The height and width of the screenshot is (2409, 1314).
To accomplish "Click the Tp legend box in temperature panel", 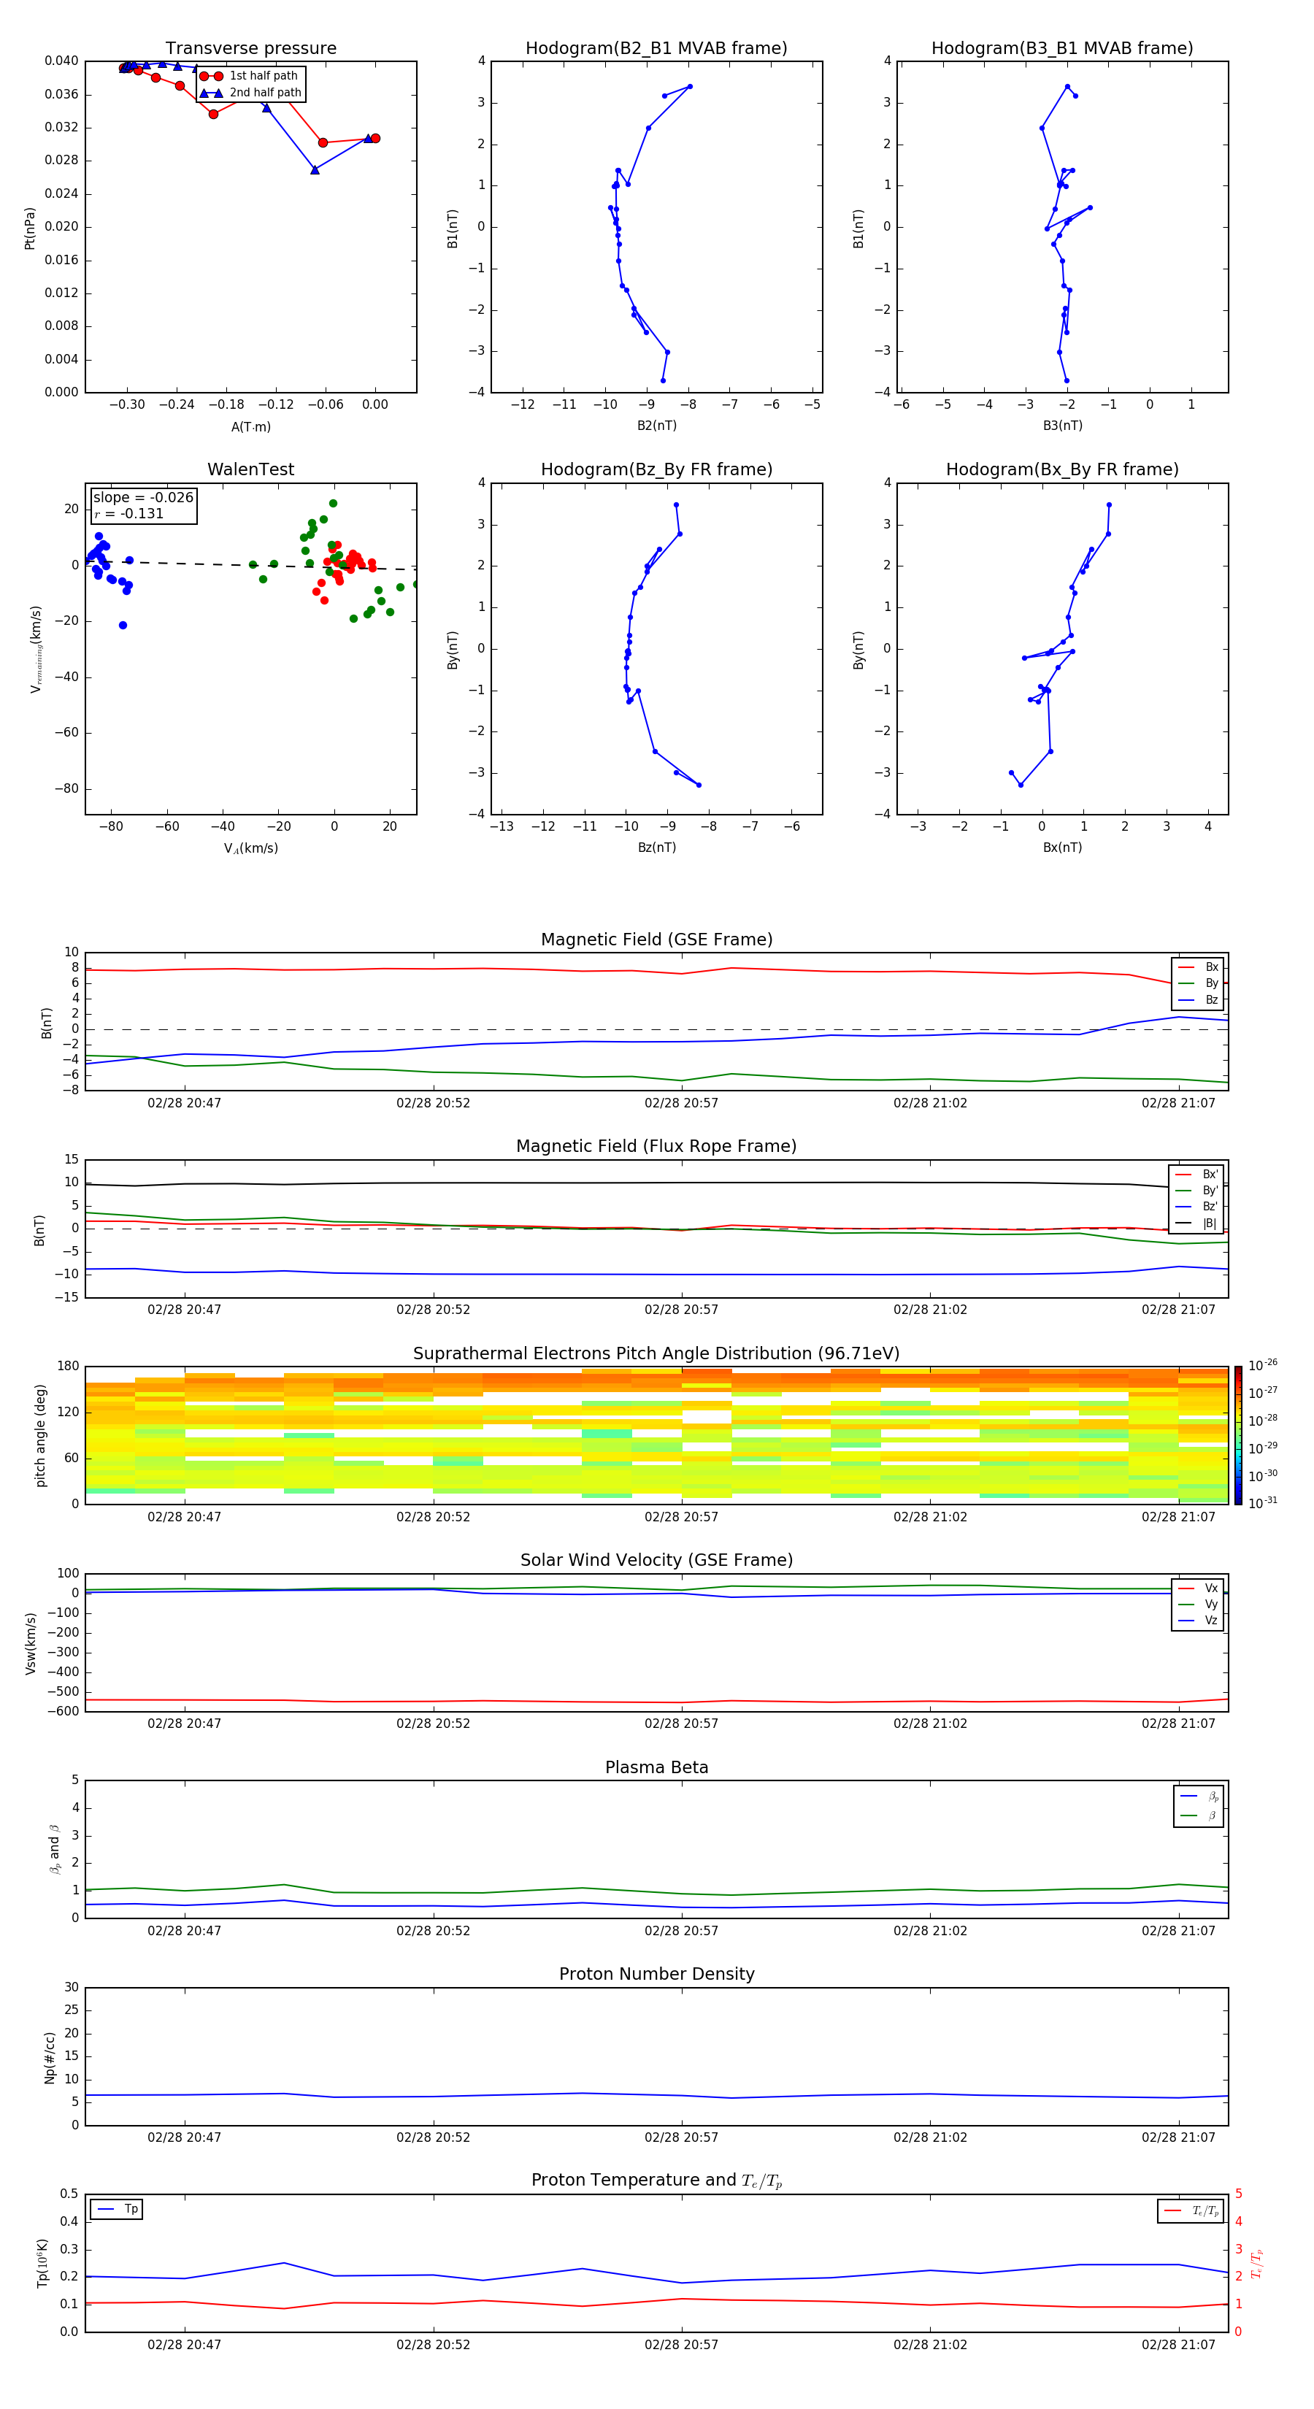I will pyautogui.click(x=117, y=2210).
